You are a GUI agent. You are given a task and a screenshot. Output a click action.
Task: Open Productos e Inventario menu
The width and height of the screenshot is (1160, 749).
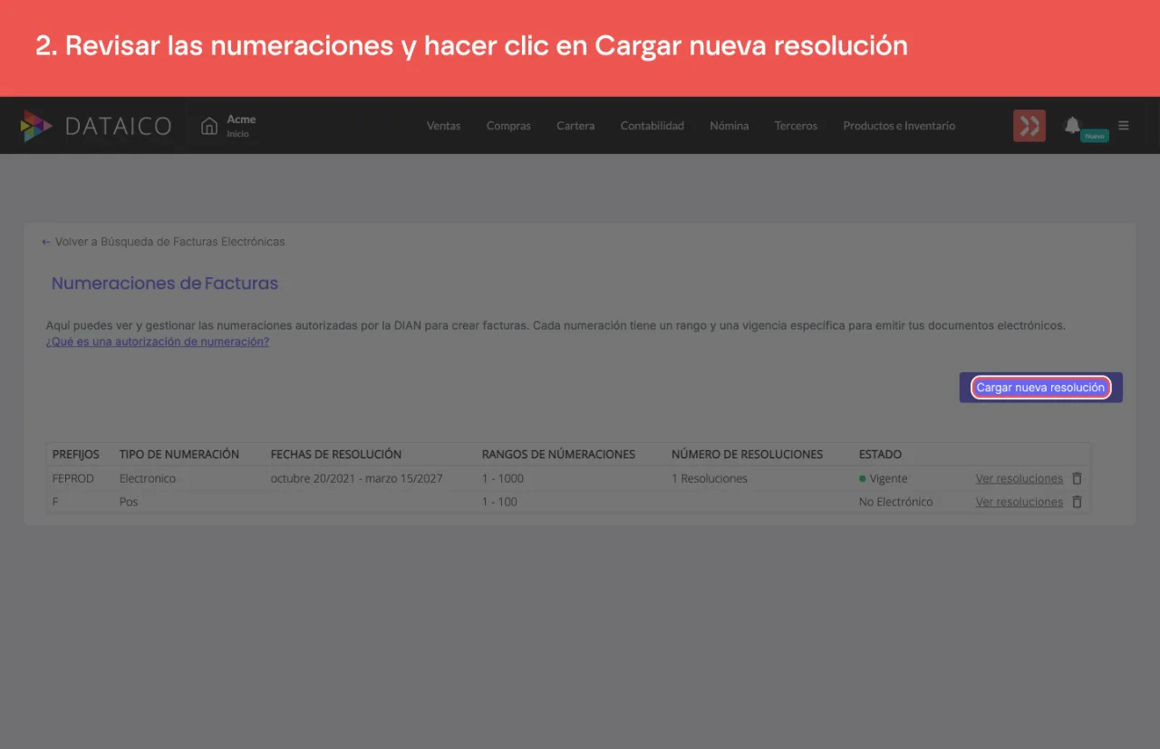pos(899,126)
